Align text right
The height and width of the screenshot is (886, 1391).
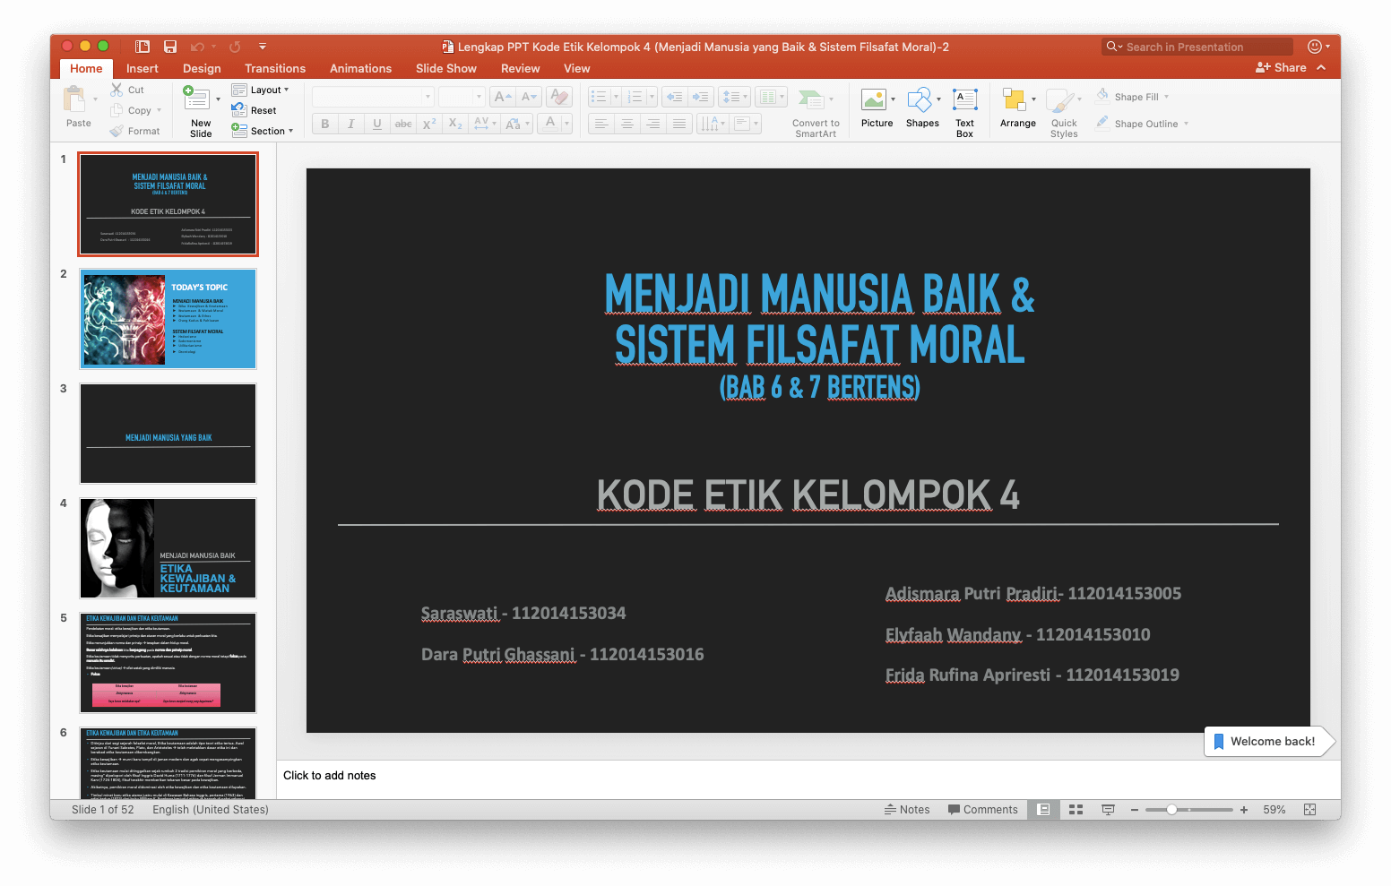pyautogui.click(x=653, y=124)
